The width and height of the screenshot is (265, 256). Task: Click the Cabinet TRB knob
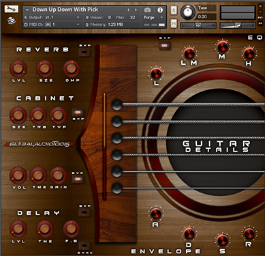click(38, 115)
